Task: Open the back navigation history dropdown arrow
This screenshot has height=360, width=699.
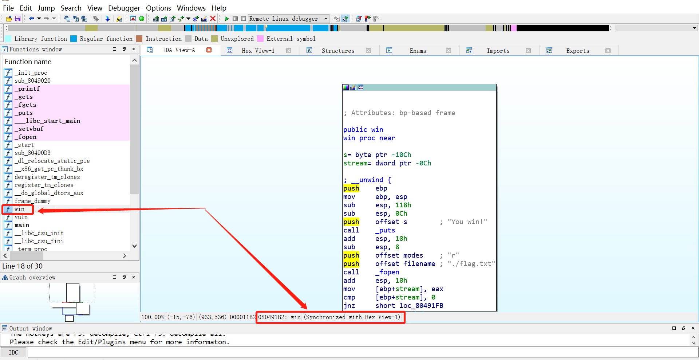Action: (x=39, y=19)
